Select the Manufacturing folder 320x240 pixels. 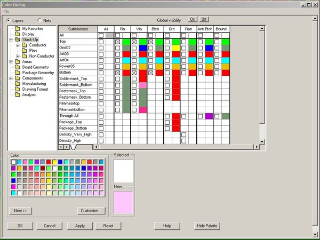[34, 84]
